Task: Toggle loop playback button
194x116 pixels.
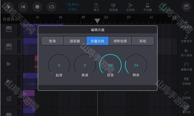Action: click(52, 7)
